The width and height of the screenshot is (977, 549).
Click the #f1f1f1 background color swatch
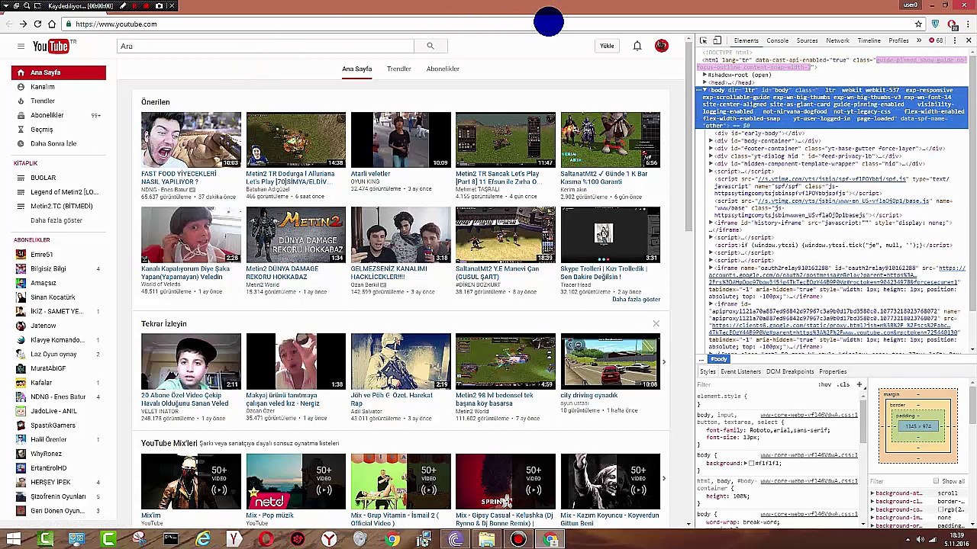[x=752, y=464]
